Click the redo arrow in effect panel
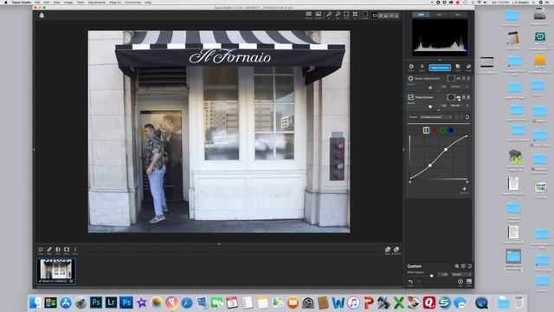 pos(419,282)
